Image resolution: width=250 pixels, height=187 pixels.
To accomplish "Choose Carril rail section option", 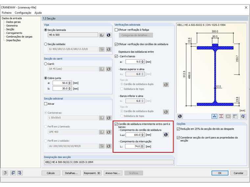I will 46,64.
